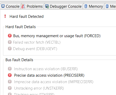
Task: Click the greyed VECTBL status icon
Action: (x=10, y=42)
